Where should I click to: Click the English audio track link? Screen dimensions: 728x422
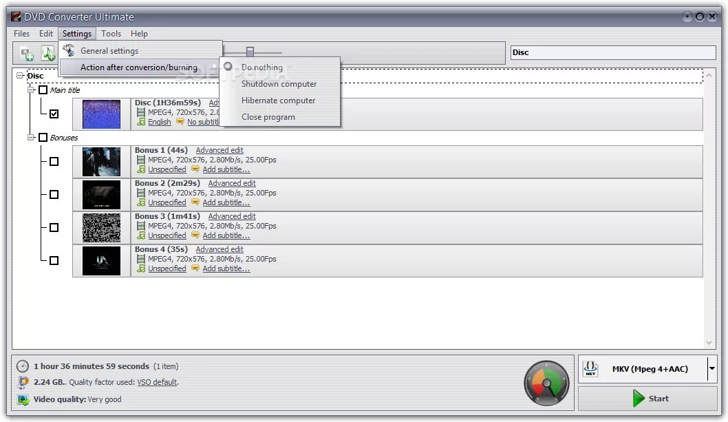coord(159,122)
